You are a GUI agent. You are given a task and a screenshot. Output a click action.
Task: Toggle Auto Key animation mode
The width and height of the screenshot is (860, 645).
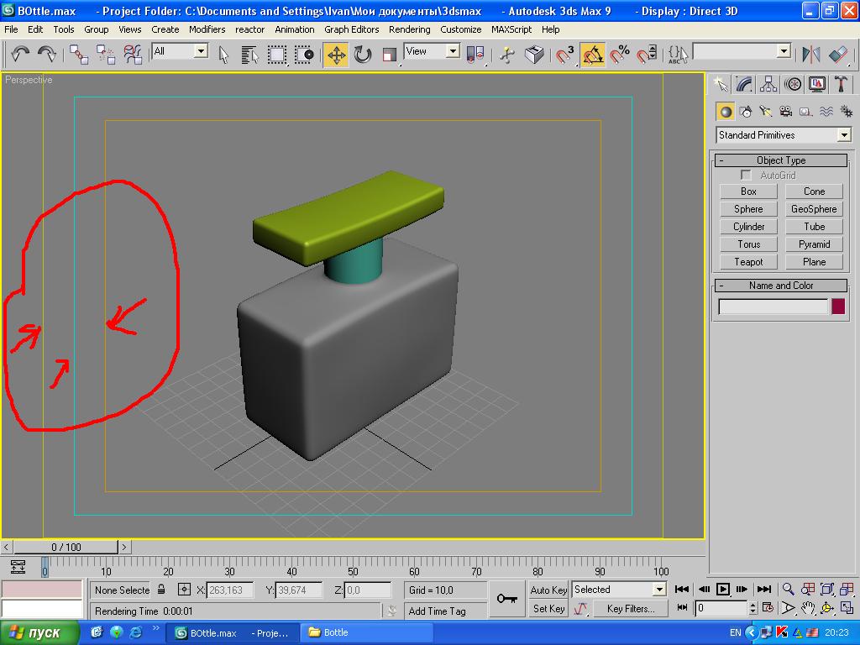point(548,590)
